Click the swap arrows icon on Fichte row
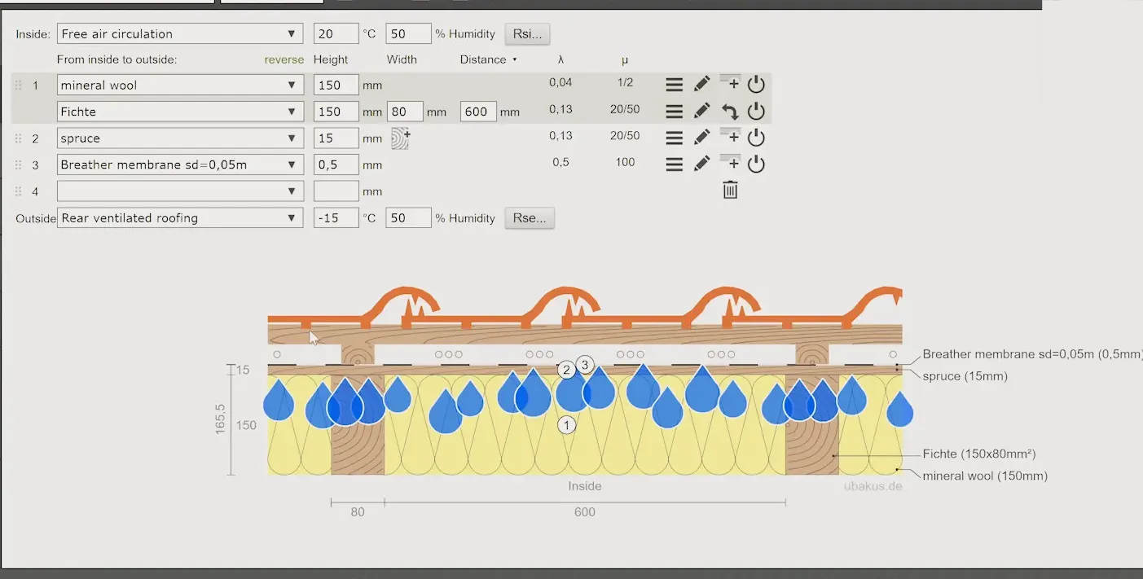Screen dimensions: 1143x579 coord(730,112)
